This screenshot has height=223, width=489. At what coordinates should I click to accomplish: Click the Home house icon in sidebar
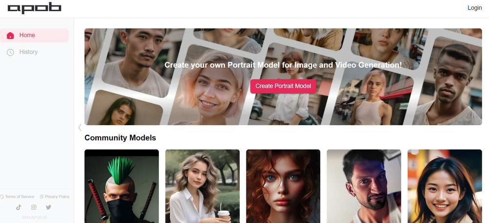click(x=10, y=36)
